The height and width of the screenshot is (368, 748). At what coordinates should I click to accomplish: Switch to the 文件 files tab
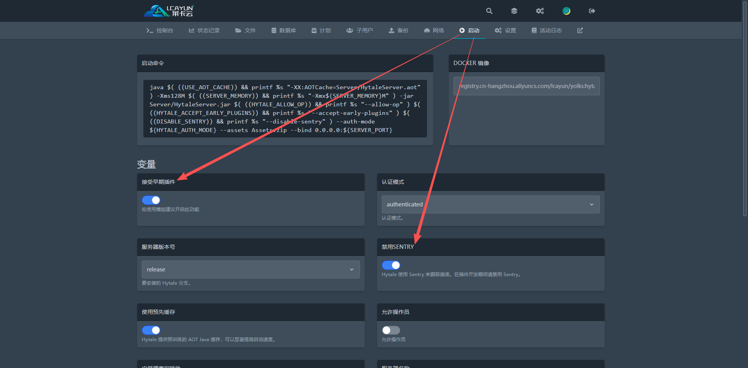(x=245, y=30)
